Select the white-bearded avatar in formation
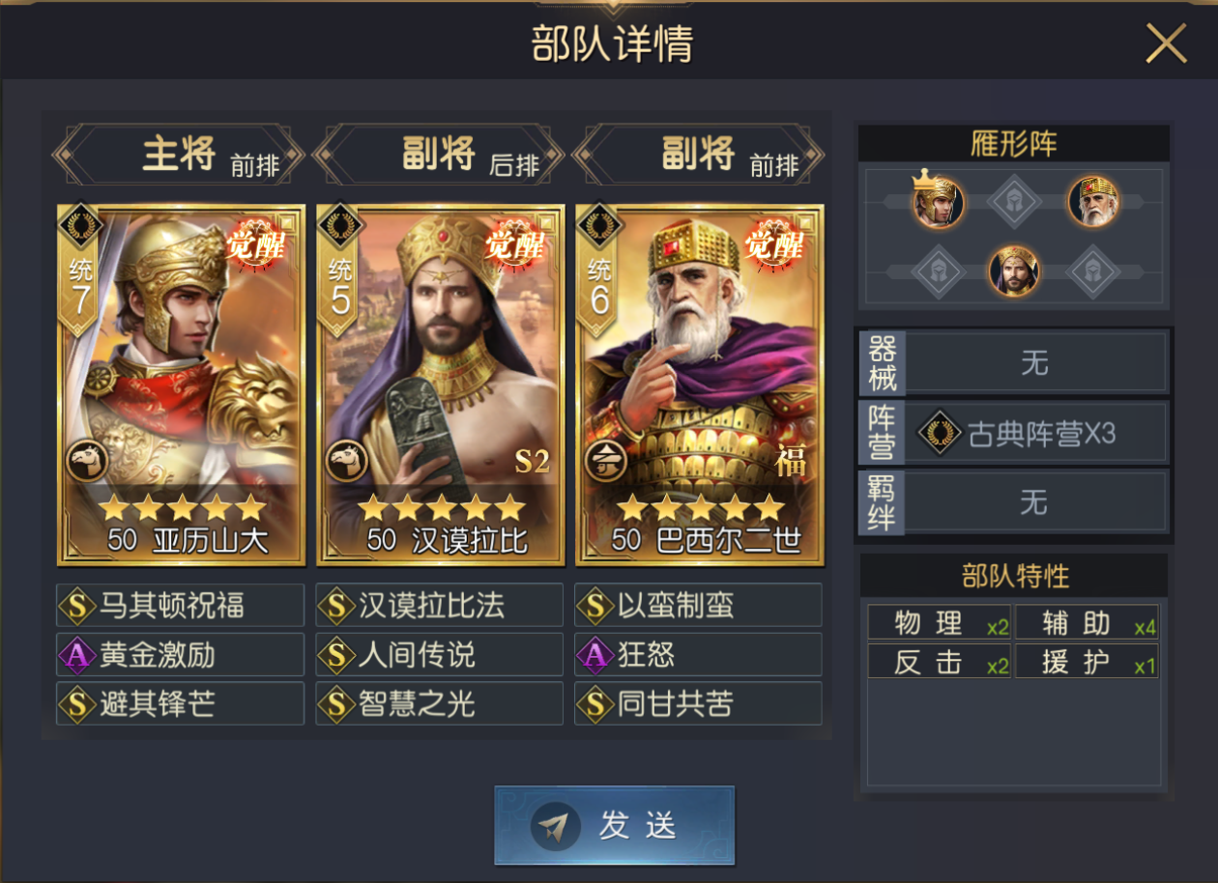This screenshot has height=883, width=1218. pyautogui.click(x=1093, y=202)
